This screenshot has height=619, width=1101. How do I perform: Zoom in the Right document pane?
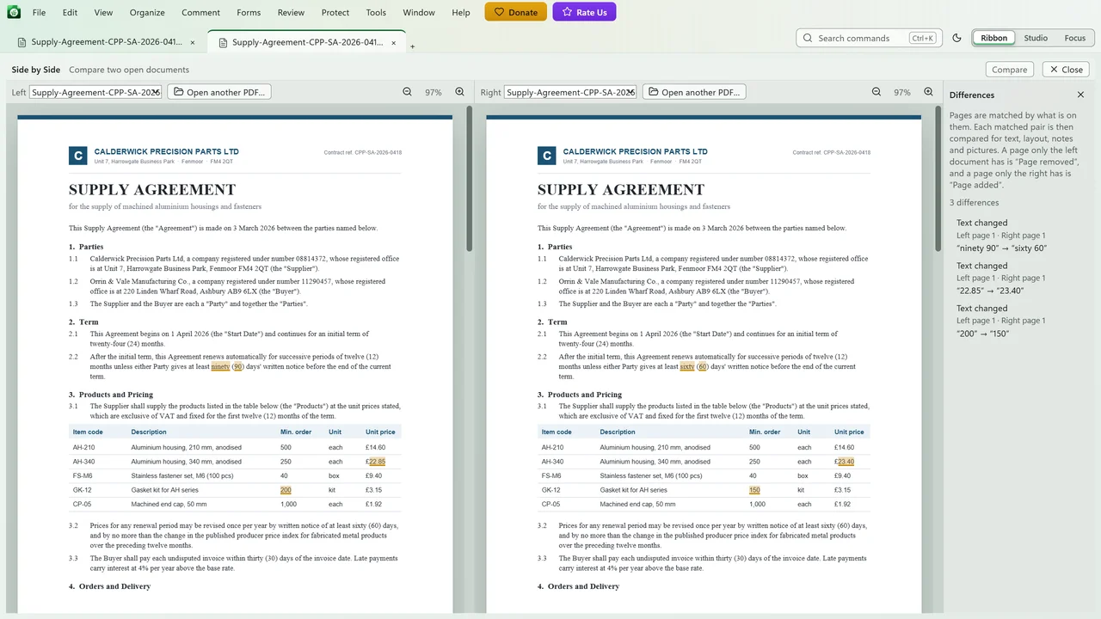coord(928,92)
